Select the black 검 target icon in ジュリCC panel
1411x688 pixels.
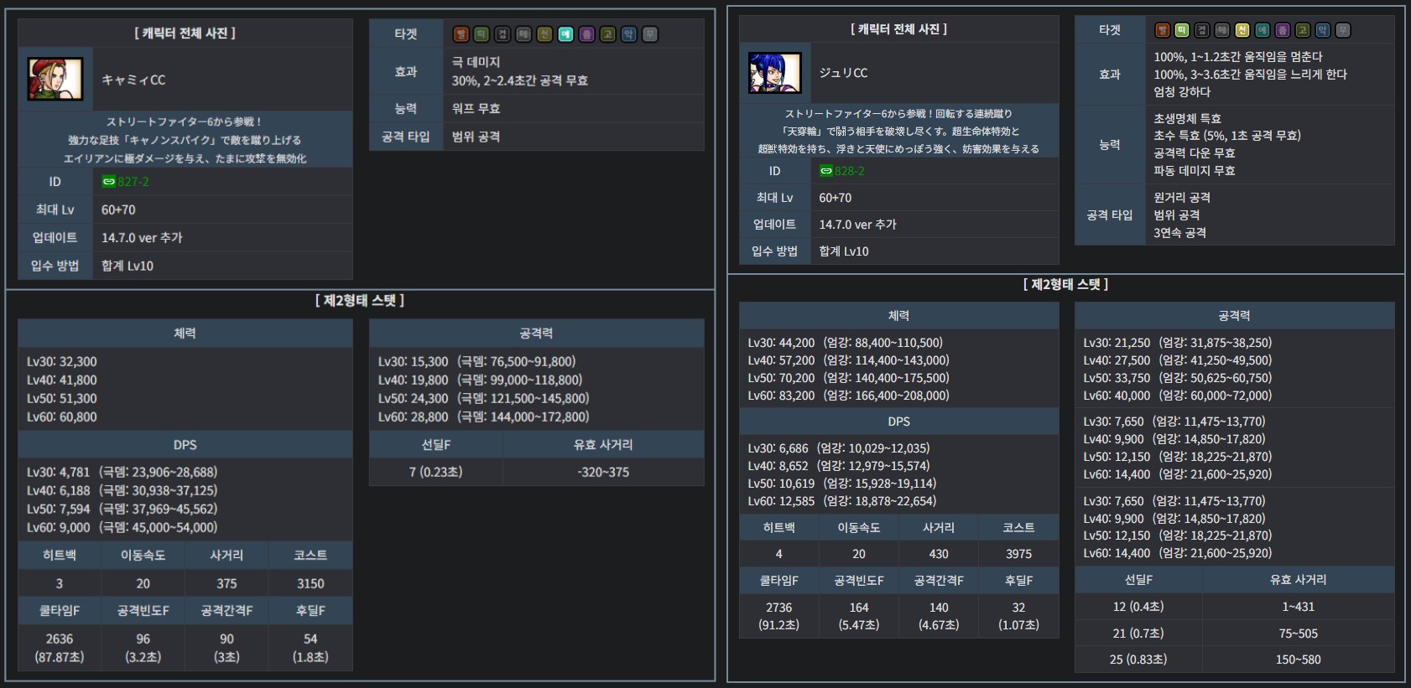1202,30
